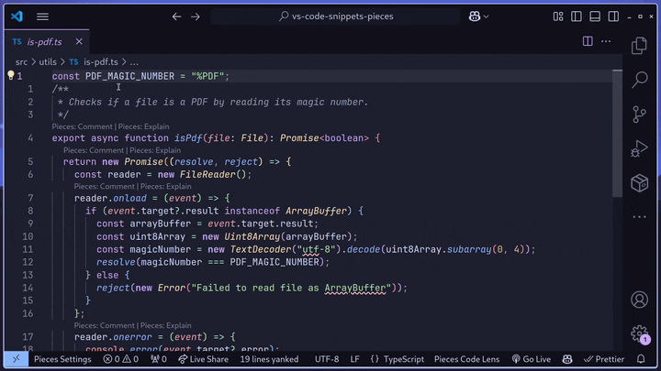This screenshot has width=661, height=371.
Task: Open the notifications bell icon
Action: [x=641, y=359]
